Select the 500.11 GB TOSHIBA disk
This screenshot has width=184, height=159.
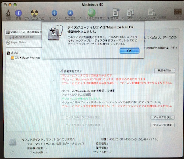(x=24, y=32)
